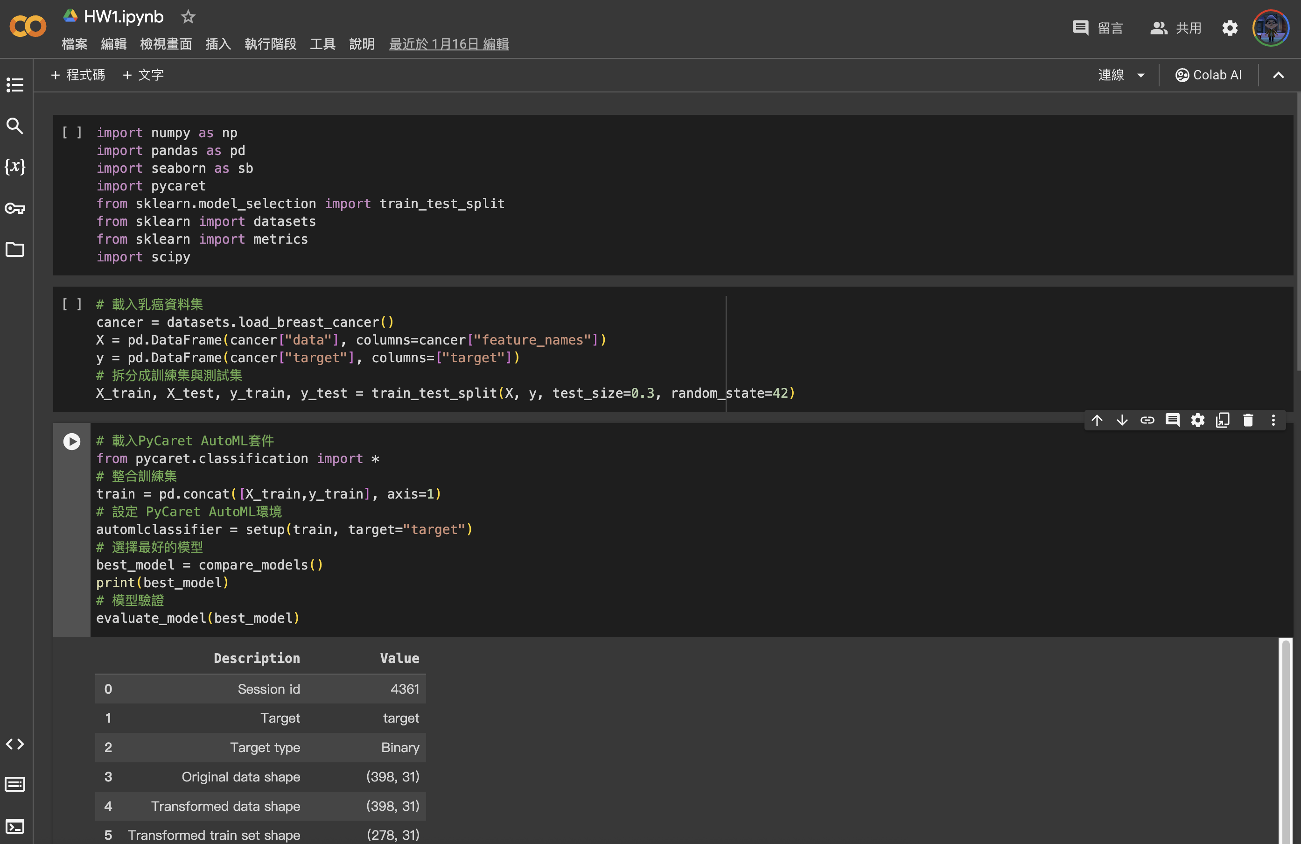Open the table of contents sidebar
Viewport: 1301px width, 844px height.
15,85
